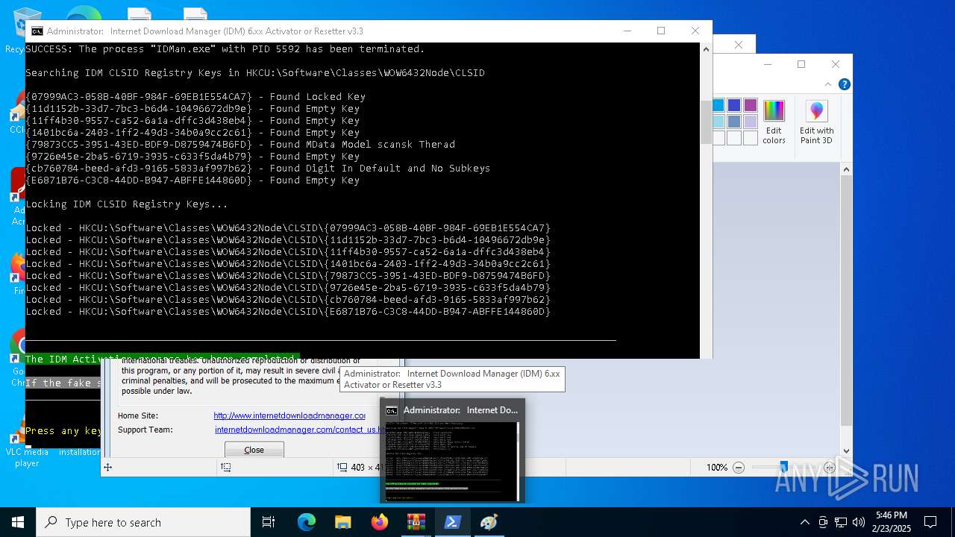Image resolution: width=955 pixels, height=537 pixels.
Task: Click Paint zoom in plus button
Action: click(829, 468)
